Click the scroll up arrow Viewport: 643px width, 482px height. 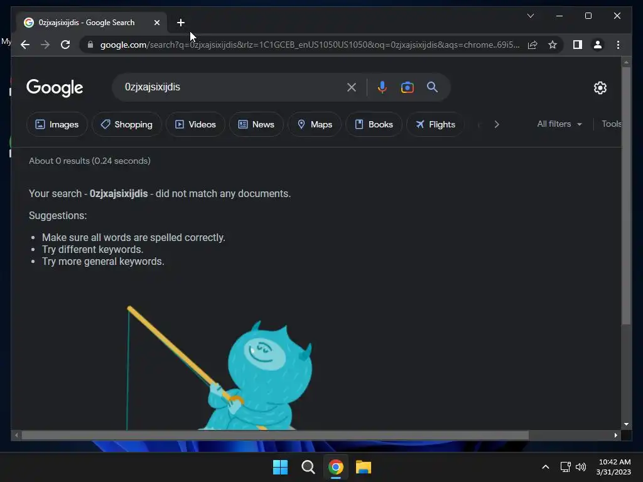626,62
